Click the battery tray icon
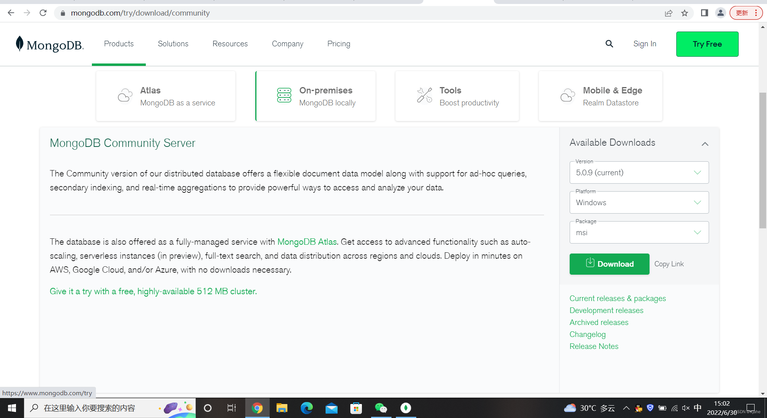The width and height of the screenshot is (767, 418). [x=662, y=408]
